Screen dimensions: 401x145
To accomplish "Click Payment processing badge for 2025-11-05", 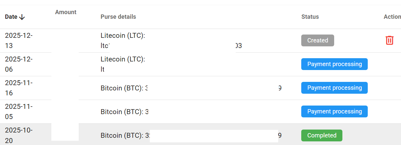I will (x=334, y=111).
